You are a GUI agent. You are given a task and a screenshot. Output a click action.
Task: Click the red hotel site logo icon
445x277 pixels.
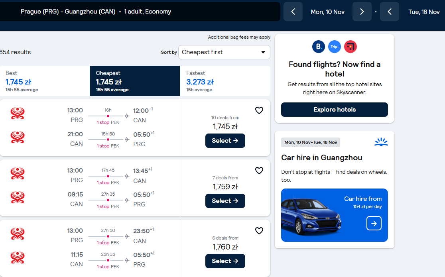click(x=350, y=47)
